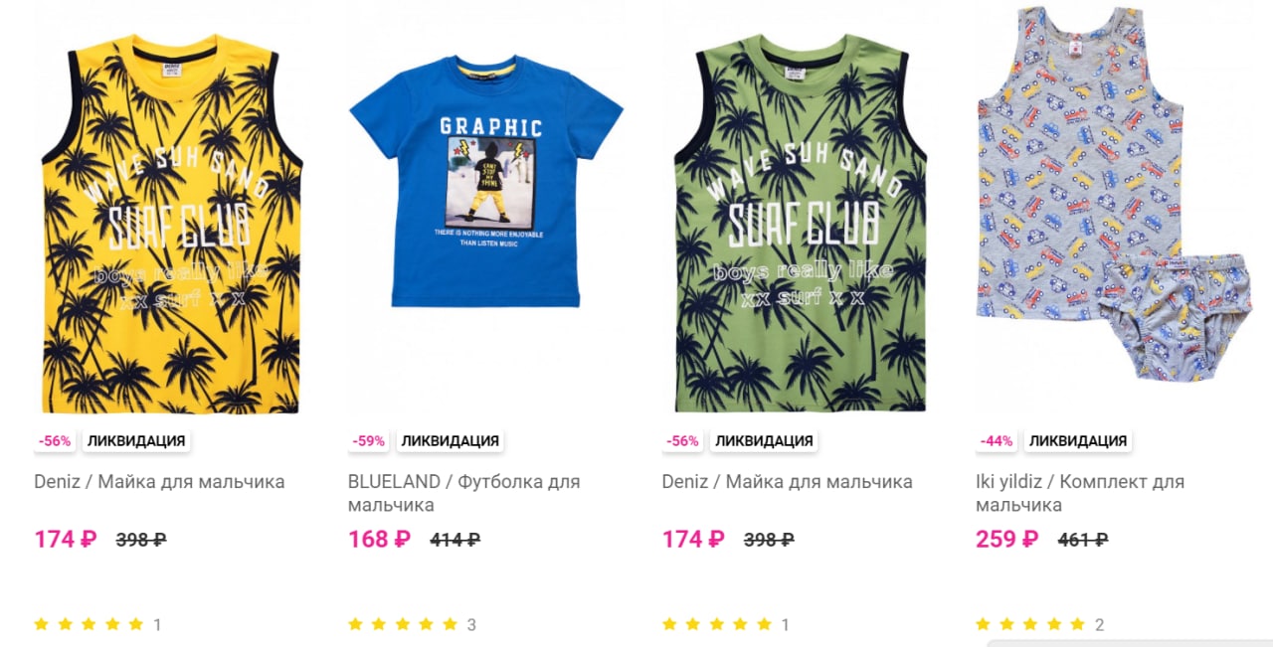
Task: Open Iki yildiz / Комплект для мальчика link
Action: pos(1080,493)
